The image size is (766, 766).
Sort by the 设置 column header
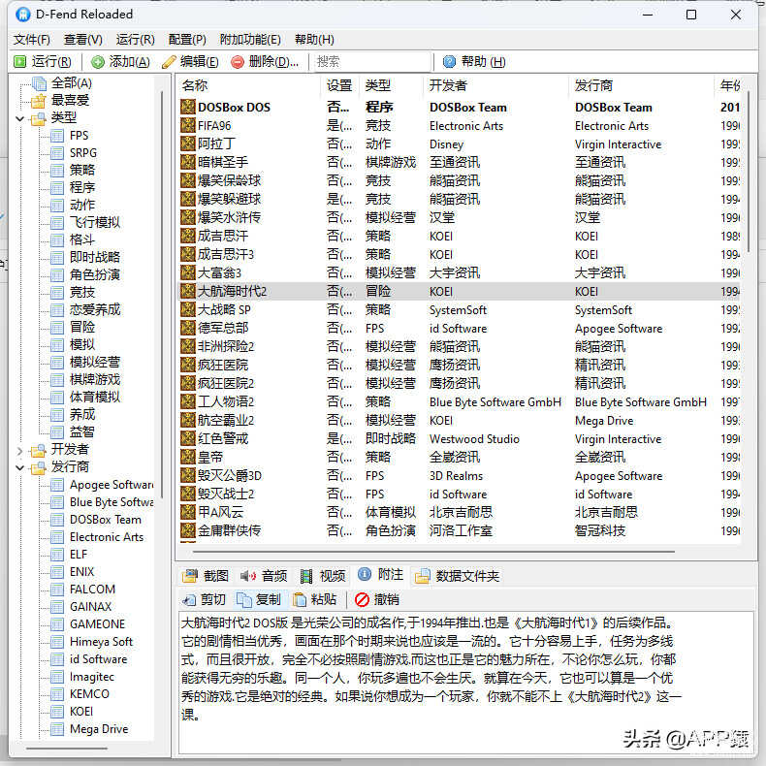[339, 85]
